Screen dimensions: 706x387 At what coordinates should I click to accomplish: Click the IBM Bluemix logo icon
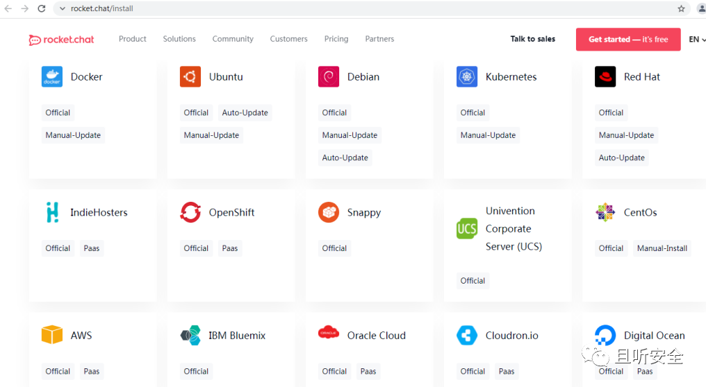[190, 335]
